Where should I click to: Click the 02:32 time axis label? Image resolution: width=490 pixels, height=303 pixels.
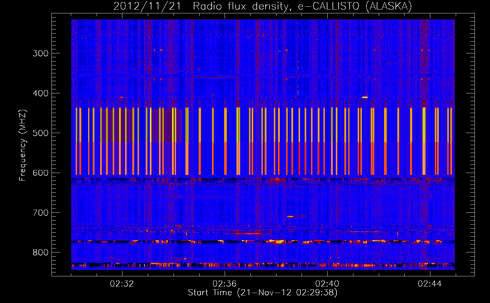(x=122, y=284)
